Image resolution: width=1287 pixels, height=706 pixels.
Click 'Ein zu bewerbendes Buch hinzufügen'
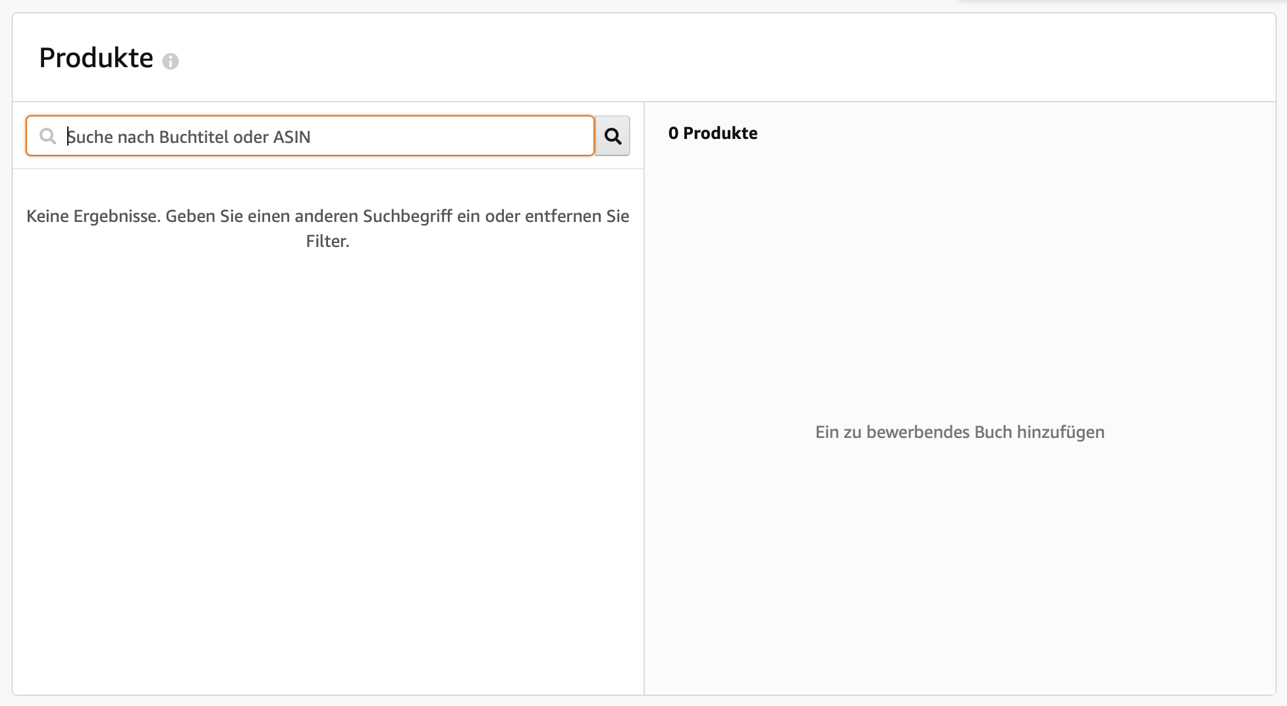(x=959, y=432)
